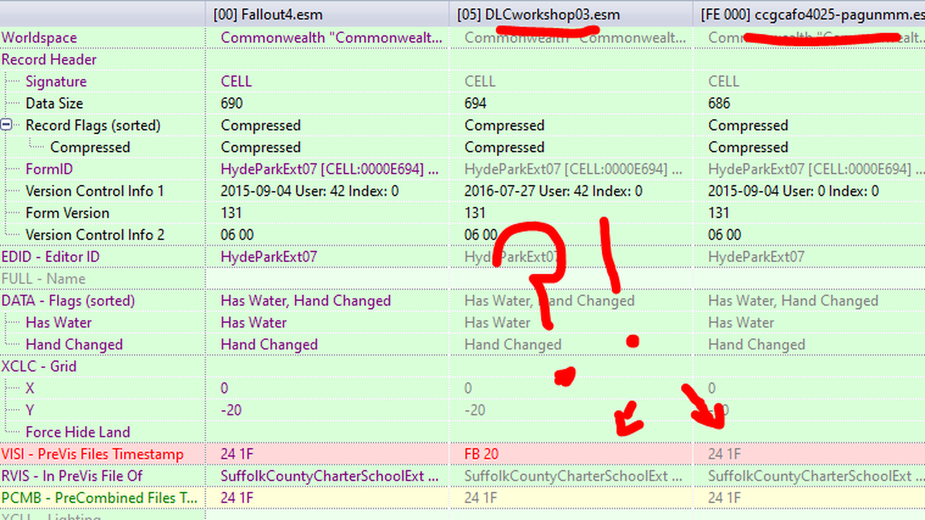This screenshot has height=520, width=925.
Task: Select the DATA - Flags (sorted) row
Action: pos(68,301)
